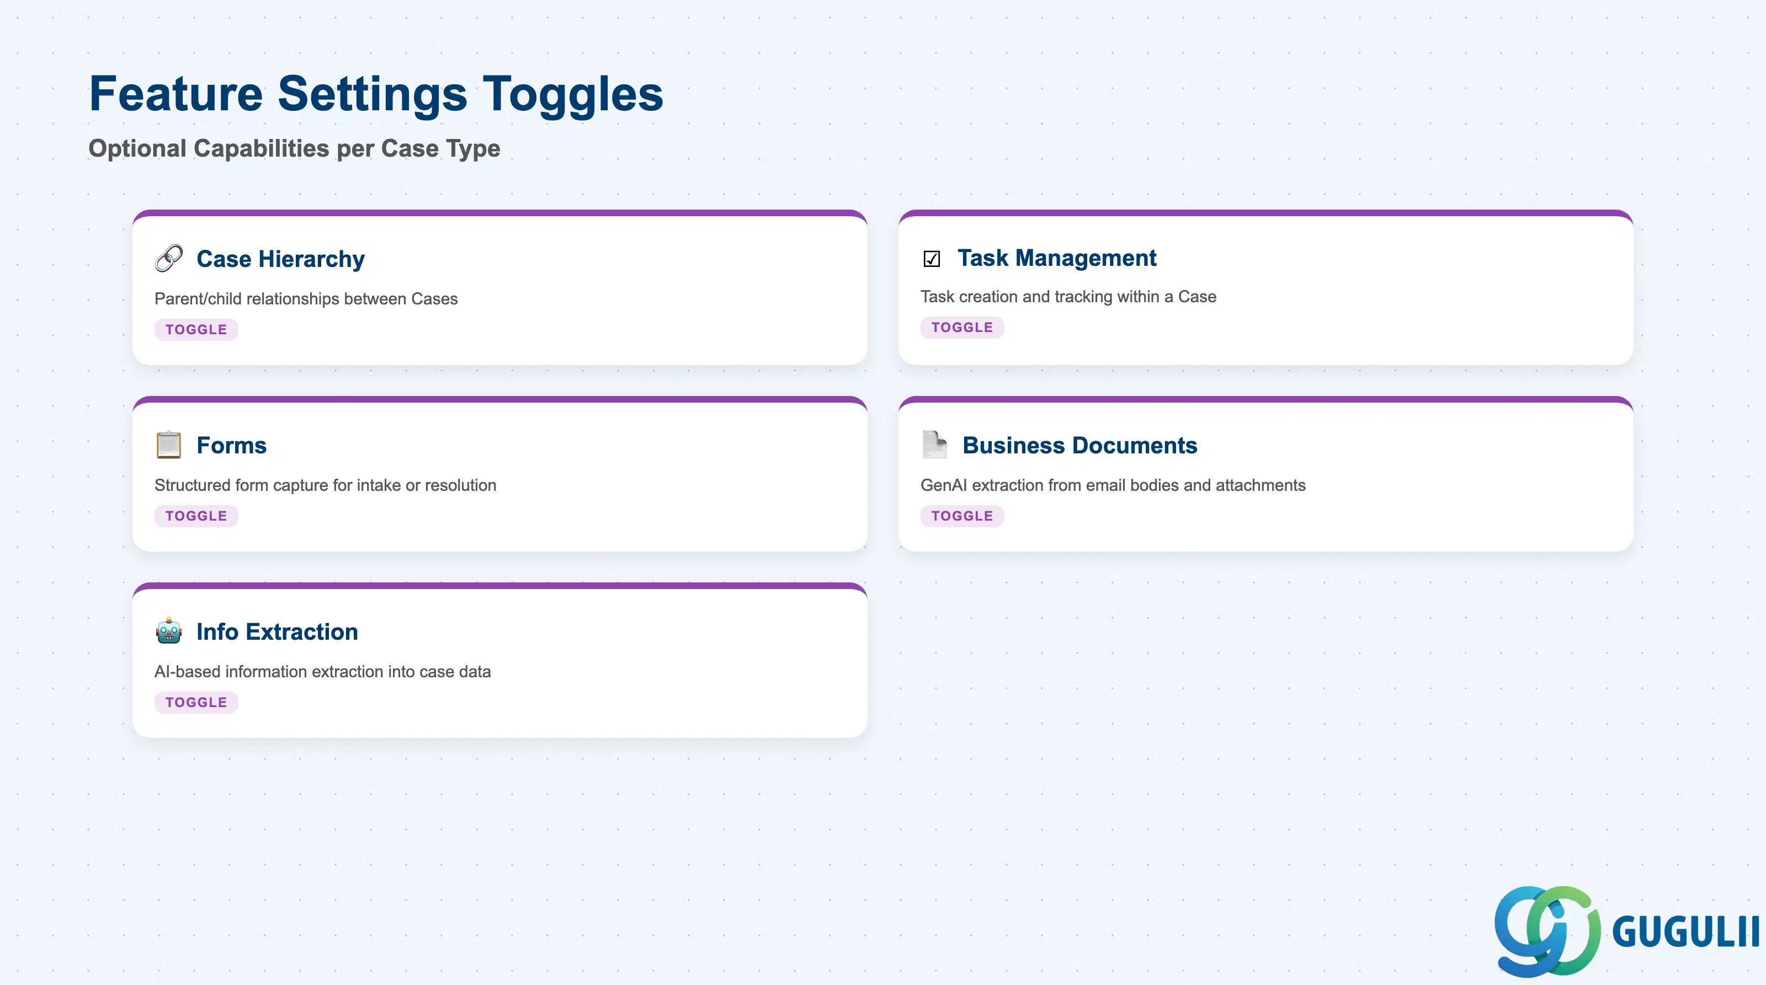The height and width of the screenshot is (985, 1766).
Task: Click the TOGGLE badge under Info Extraction
Action: click(196, 702)
